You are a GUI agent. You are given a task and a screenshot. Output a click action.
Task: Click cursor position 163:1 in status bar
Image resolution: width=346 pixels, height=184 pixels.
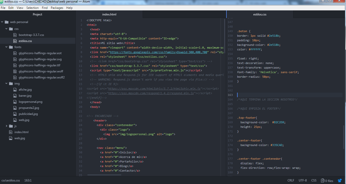click(x=28, y=181)
